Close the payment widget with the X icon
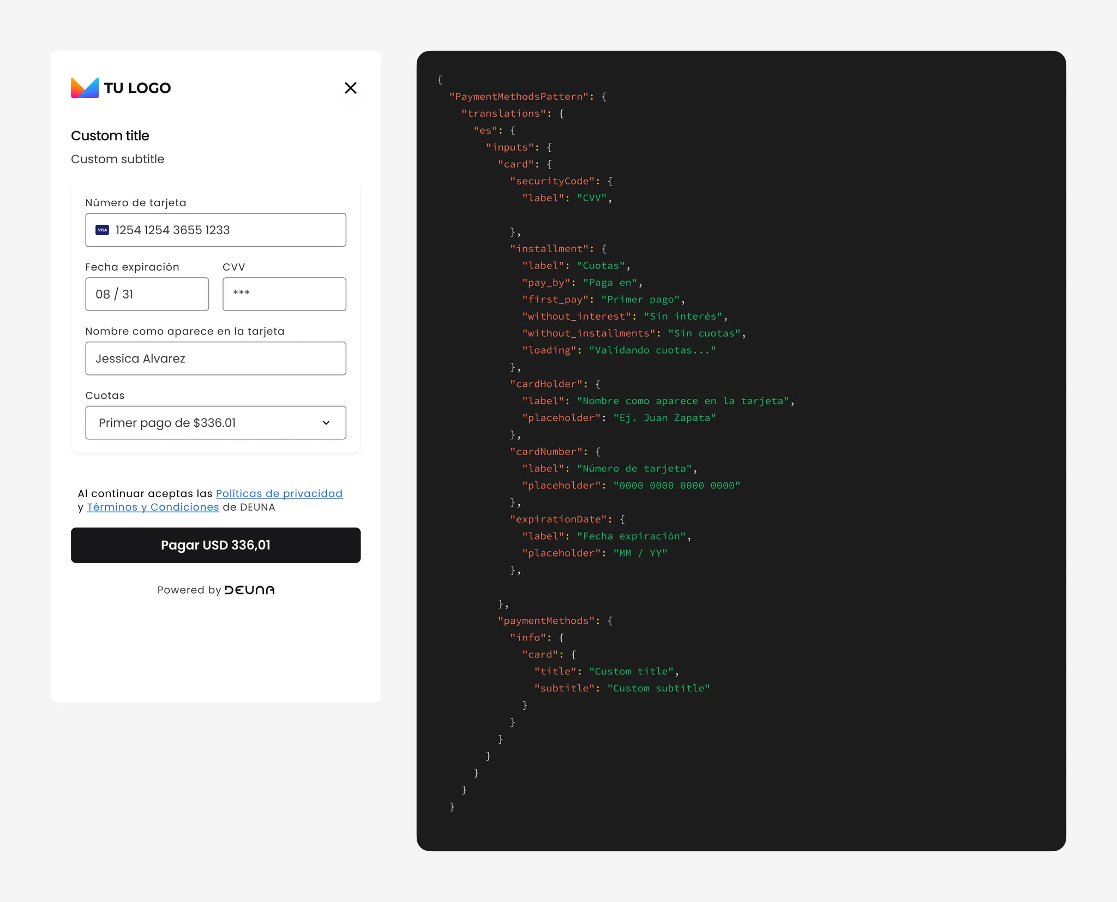1117x902 pixels. pyautogui.click(x=351, y=88)
